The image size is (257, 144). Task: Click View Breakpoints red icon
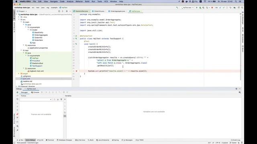pos(17,114)
